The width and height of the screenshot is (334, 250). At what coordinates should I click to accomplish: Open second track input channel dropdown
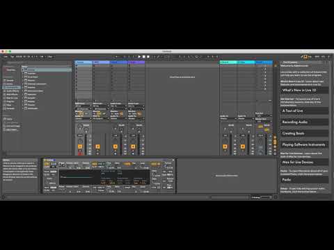pos(101,109)
